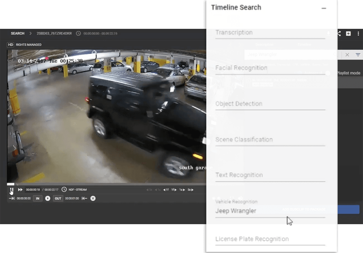Clear in/out markers with circled X icon
This screenshot has height=253, width=363.
(93, 198)
